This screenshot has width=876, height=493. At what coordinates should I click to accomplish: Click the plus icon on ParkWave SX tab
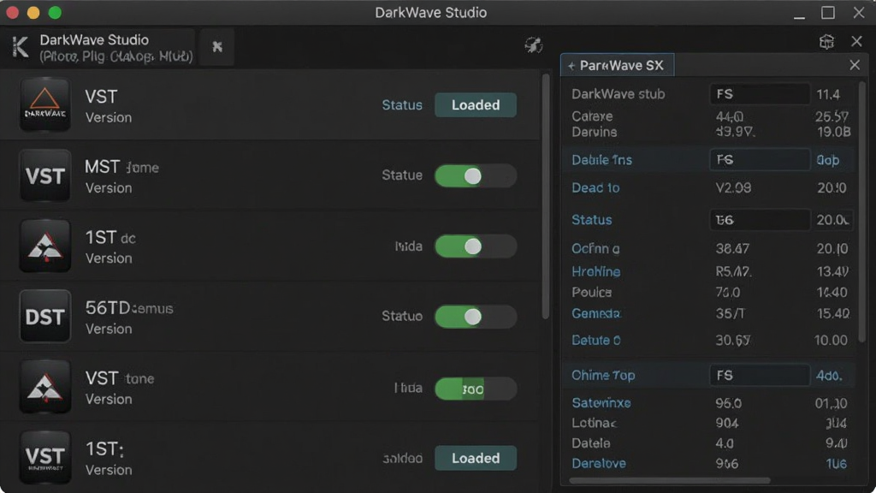point(571,66)
